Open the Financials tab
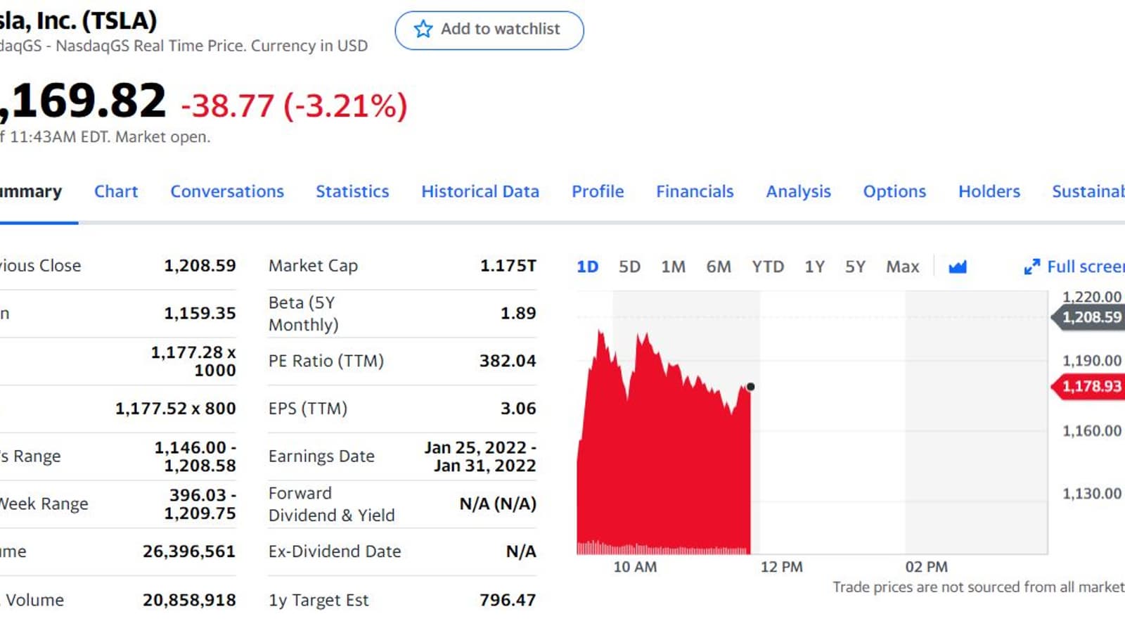Screen dimensions: 1125x633 pyautogui.click(x=695, y=191)
